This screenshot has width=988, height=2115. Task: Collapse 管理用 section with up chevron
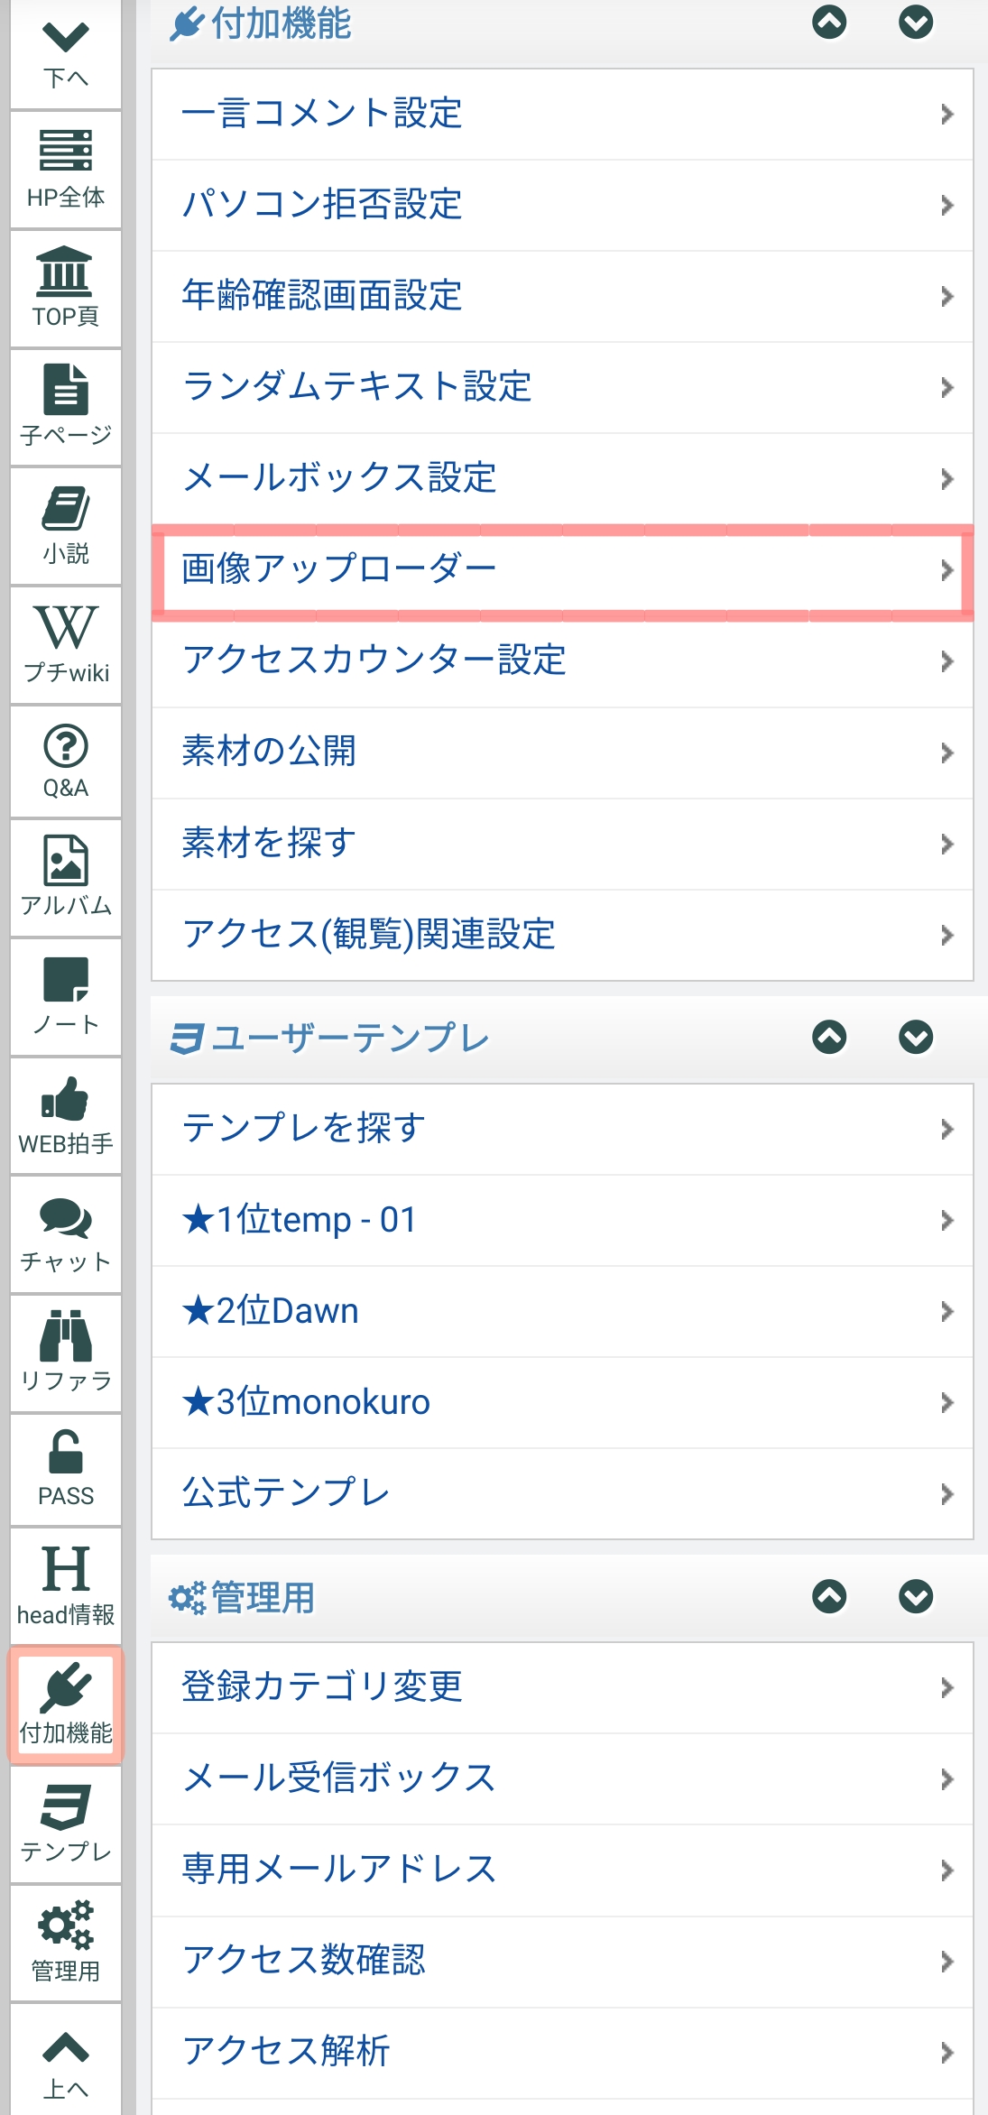pos(829,1596)
